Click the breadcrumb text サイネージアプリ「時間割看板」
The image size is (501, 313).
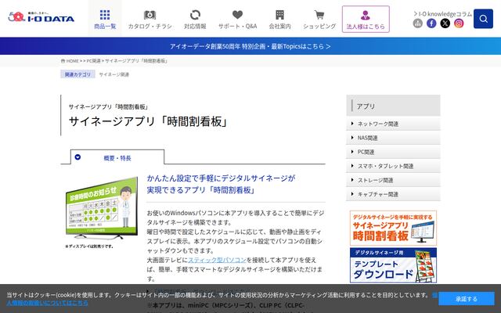point(136,61)
